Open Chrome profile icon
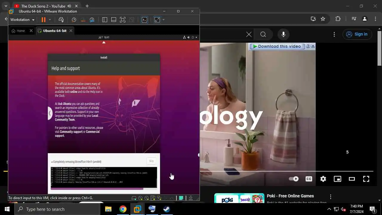 click(364, 19)
